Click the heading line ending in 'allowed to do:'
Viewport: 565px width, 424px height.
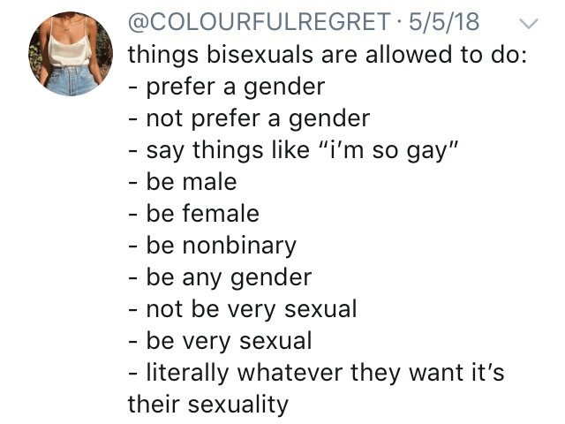(328, 55)
